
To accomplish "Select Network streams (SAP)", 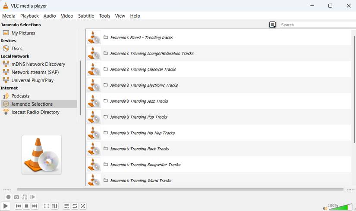I will coord(39,72).
